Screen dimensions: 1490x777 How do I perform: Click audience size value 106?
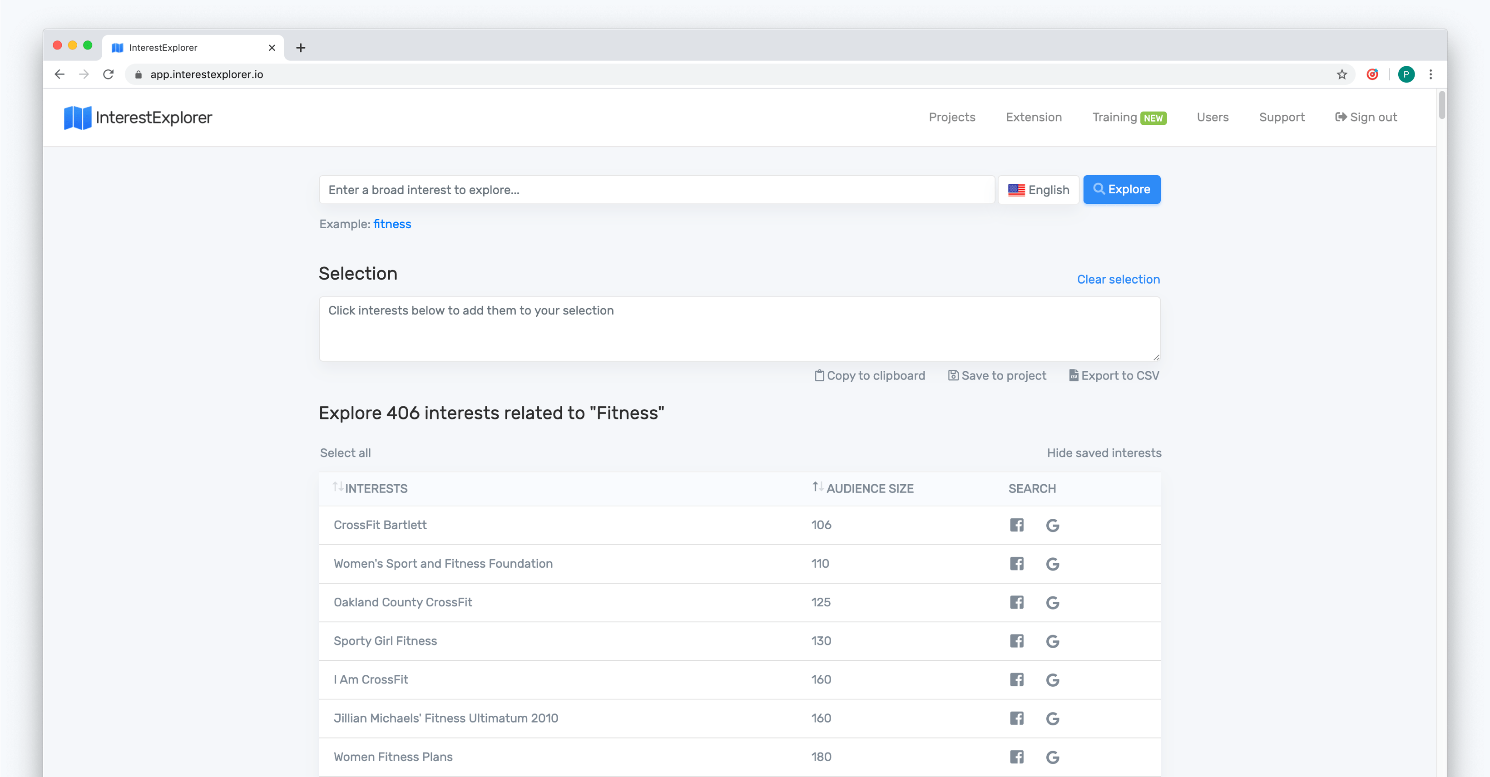tap(821, 525)
